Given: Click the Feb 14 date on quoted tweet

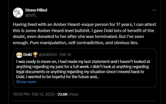Looking at the screenshot, I should pyautogui.click(x=65, y=55).
